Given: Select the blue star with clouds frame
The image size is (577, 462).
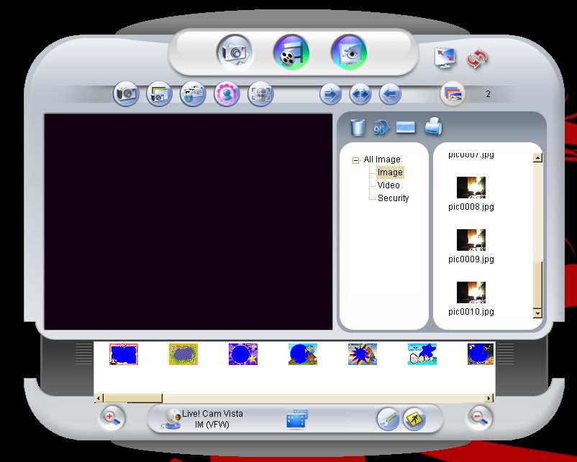Looking at the screenshot, I should pyautogui.click(x=422, y=354).
